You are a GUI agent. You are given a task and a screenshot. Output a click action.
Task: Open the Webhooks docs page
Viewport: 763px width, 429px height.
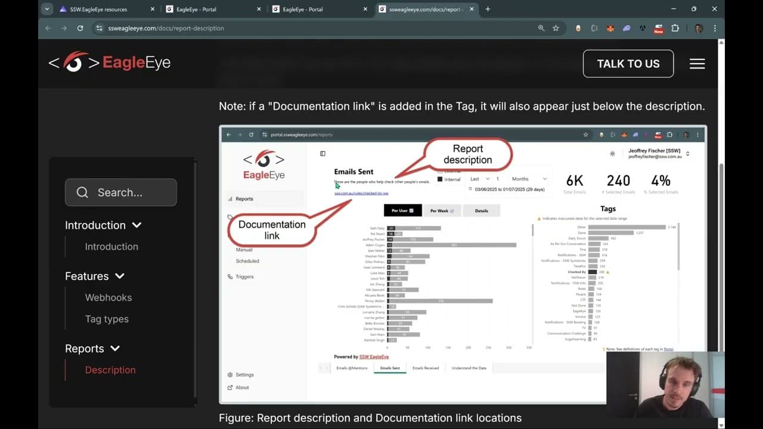tap(108, 297)
